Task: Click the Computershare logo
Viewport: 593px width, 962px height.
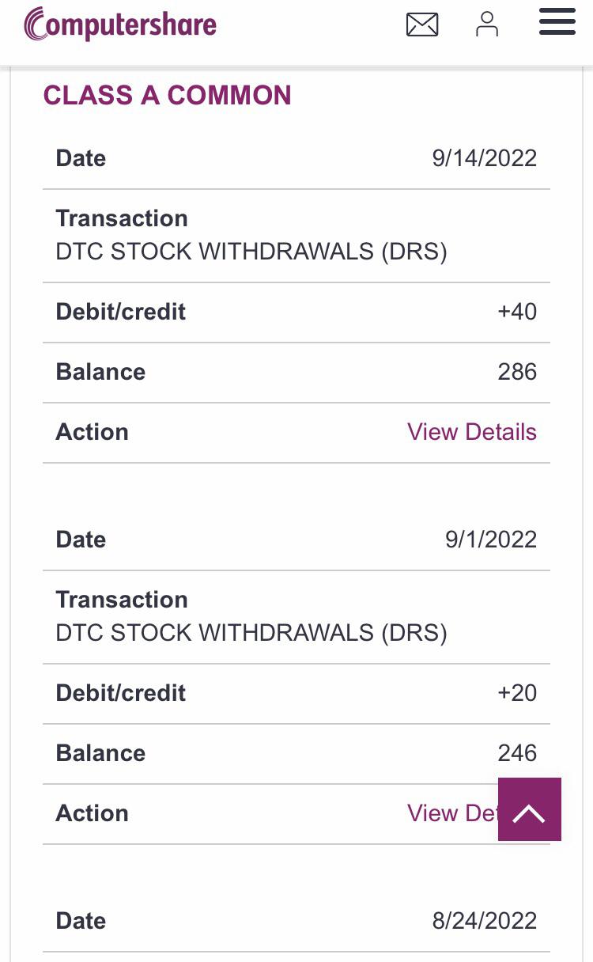Action: pos(120,24)
